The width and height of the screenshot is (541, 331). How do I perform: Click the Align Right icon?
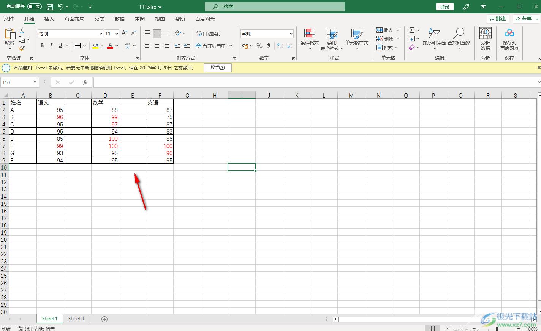coord(166,46)
